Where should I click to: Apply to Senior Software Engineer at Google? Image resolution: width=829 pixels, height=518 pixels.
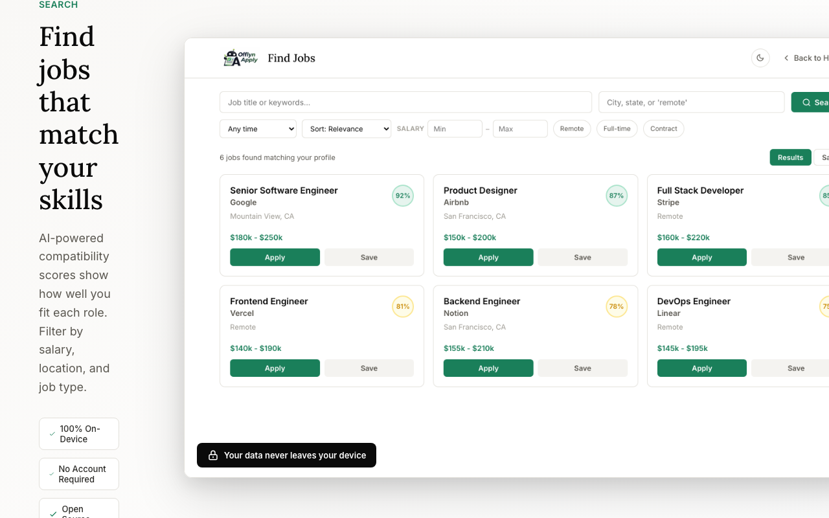tap(275, 257)
